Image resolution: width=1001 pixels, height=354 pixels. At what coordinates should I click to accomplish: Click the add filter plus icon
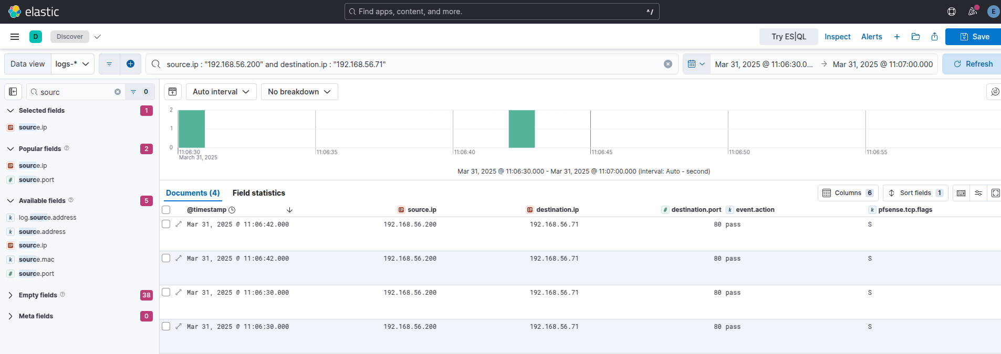tap(130, 64)
